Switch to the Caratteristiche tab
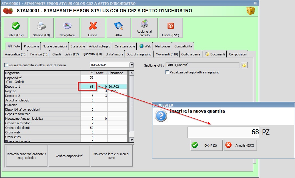295x178 pixels. tap(125, 46)
